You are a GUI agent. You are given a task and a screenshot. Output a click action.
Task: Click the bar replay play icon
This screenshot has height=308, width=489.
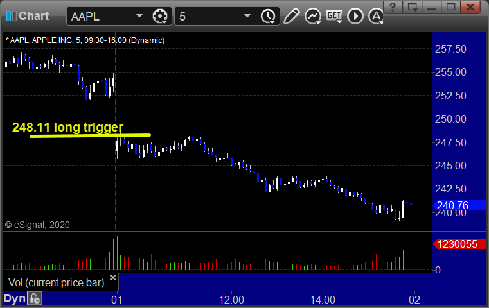pyautogui.click(x=355, y=16)
